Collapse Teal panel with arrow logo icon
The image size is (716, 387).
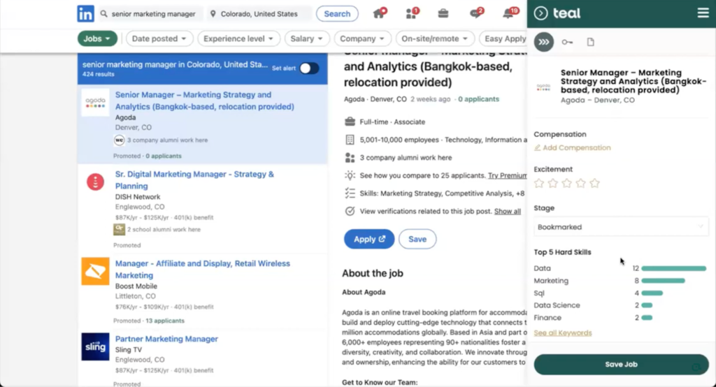(540, 13)
